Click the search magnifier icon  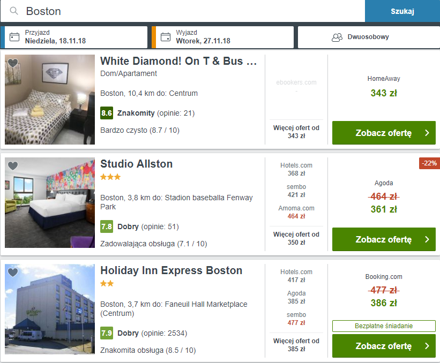[x=14, y=11]
